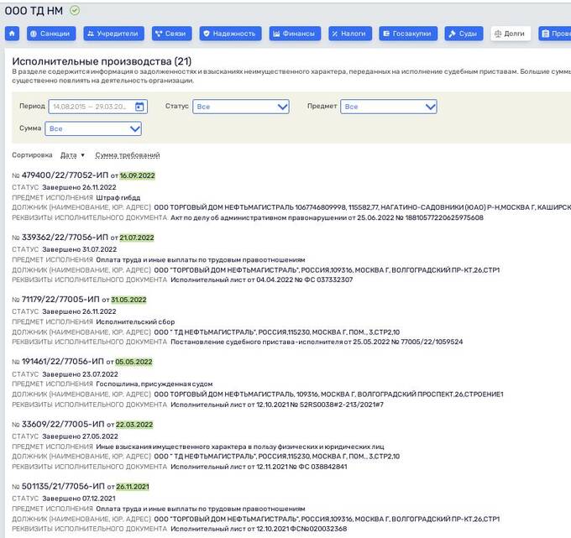Image resolution: width=571 pixels, height=538 pixels.
Task: Click the green verified checkmark icon
Action: coord(76,10)
